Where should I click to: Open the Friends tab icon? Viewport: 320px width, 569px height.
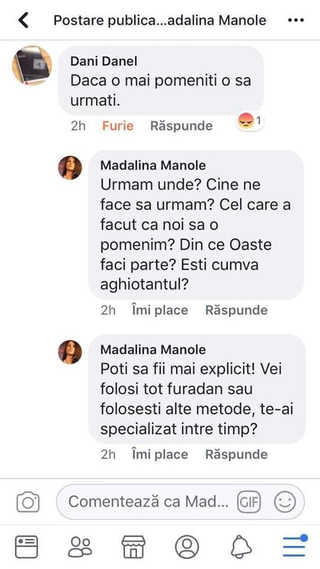80,546
